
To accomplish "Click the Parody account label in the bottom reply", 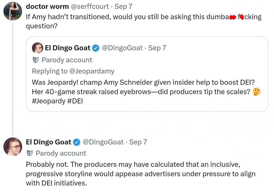I will 61,153.
